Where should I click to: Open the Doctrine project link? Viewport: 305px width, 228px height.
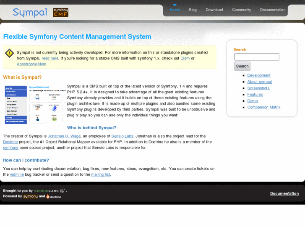click(10, 142)
